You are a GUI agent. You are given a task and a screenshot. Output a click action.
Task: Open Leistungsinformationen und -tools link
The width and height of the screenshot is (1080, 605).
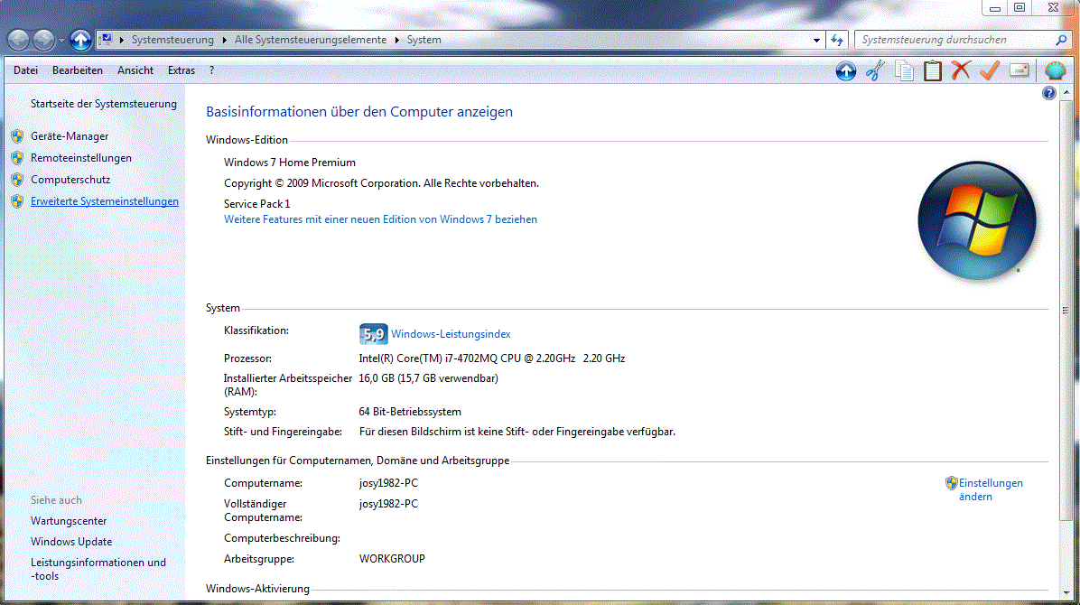98,569
